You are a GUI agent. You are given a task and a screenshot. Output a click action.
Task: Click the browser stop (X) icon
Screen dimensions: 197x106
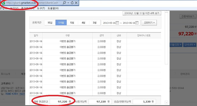(76, 3)
